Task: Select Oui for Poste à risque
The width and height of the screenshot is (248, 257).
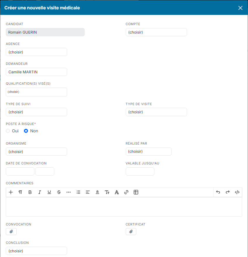Action: click(8, 131)
